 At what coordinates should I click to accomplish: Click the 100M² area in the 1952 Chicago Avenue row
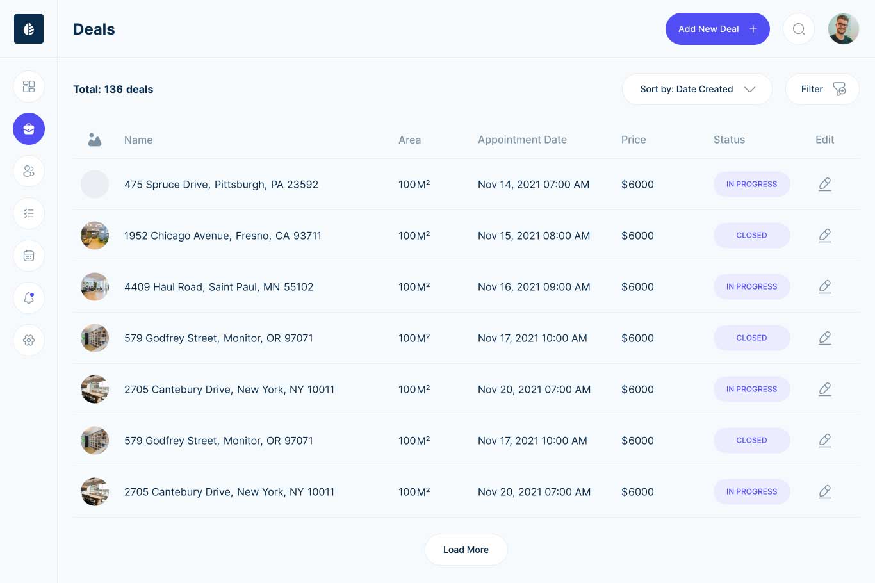[x=414, y=236]
